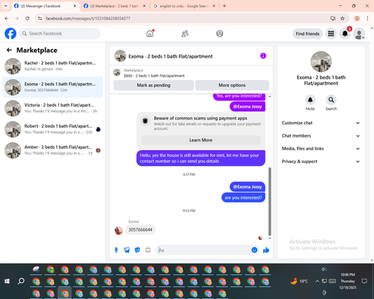Open the Chrome profile icon
Image resolution: width=374 pixels, height=299 pixels.
tap(357, 18)
